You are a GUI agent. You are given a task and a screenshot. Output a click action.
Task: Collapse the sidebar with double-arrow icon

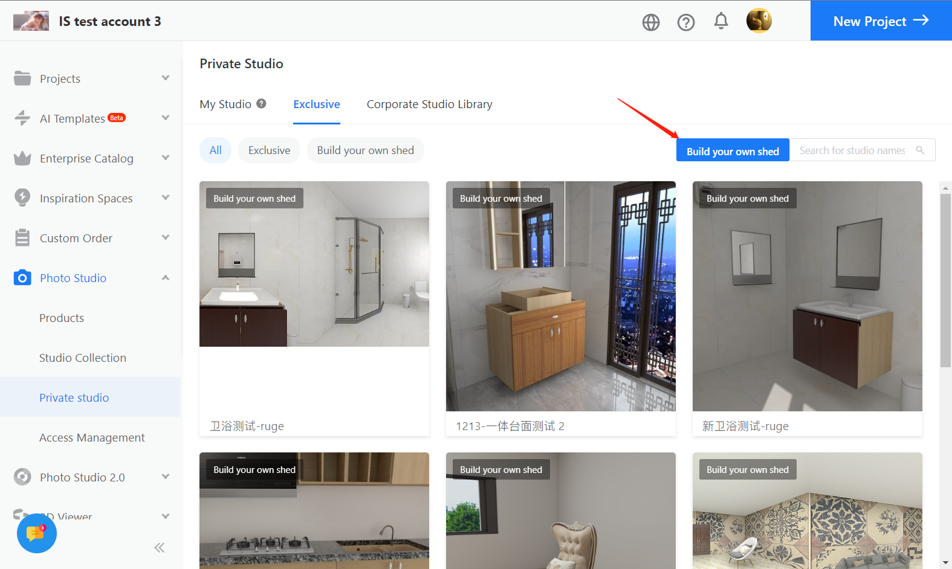[x=159, y=548]
